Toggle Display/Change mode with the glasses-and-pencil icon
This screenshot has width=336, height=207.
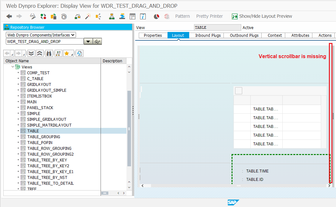33,16
